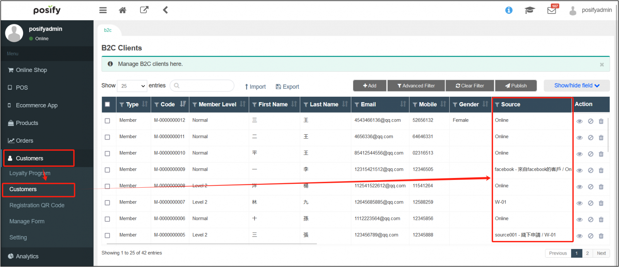Open the external link icon in top bar
The width and height of the screenshot is (619, 267).
point(144,10)
